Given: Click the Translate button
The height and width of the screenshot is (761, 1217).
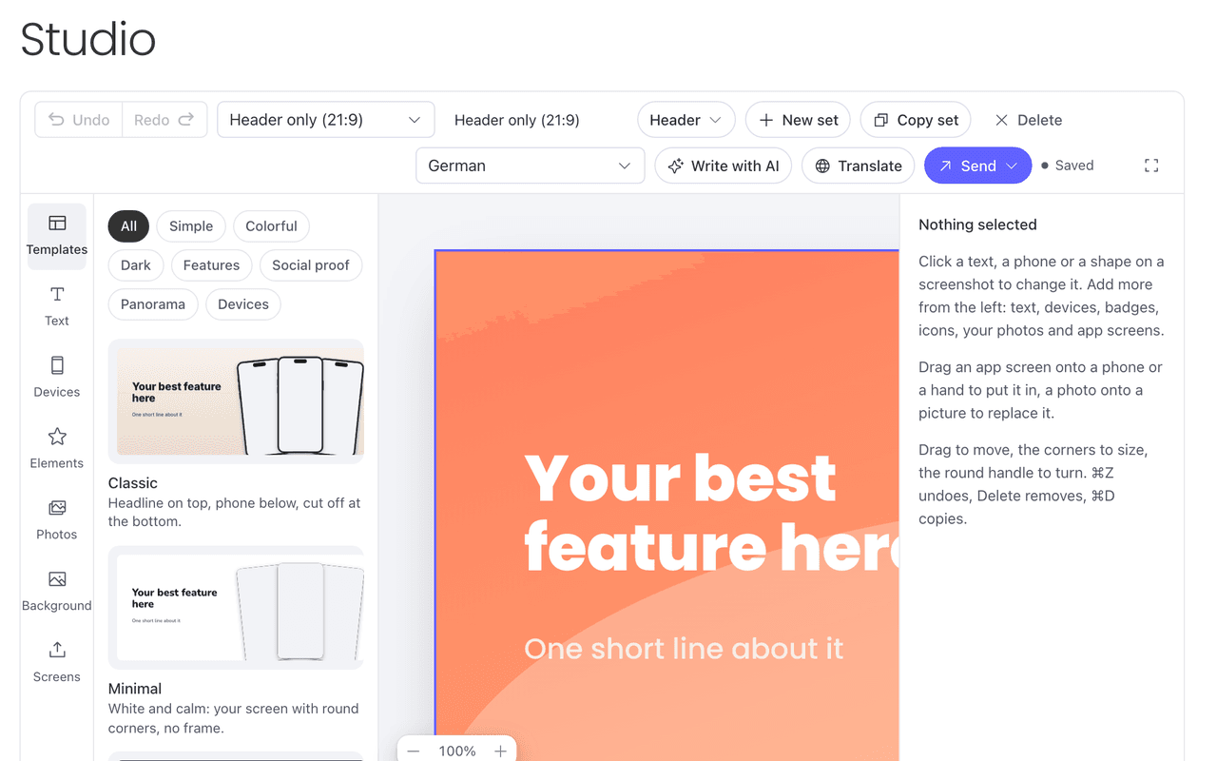Looking at the screenshot, I should pyautogui.click(x=859, y=166).
